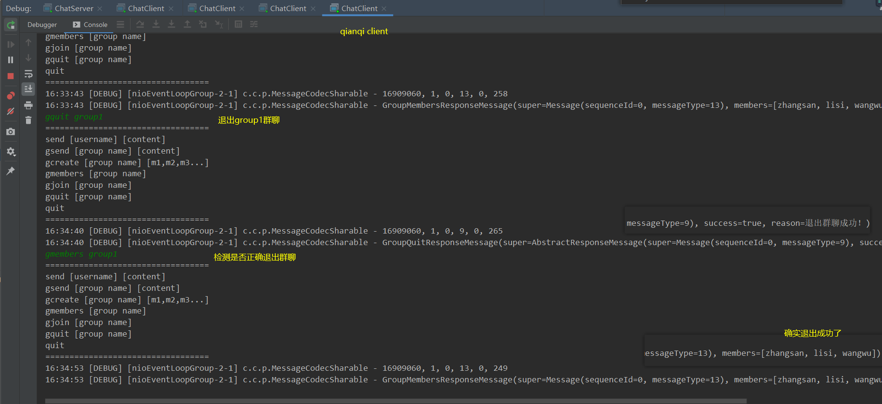Click the 'success=true' popup text

pyautogui.click(x=732, y=223)
